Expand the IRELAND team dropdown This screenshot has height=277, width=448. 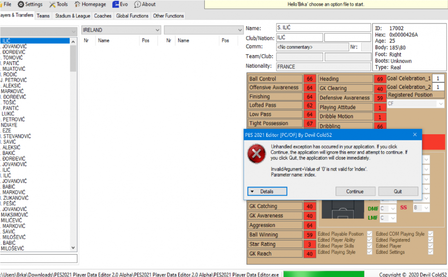pos(157,30)
